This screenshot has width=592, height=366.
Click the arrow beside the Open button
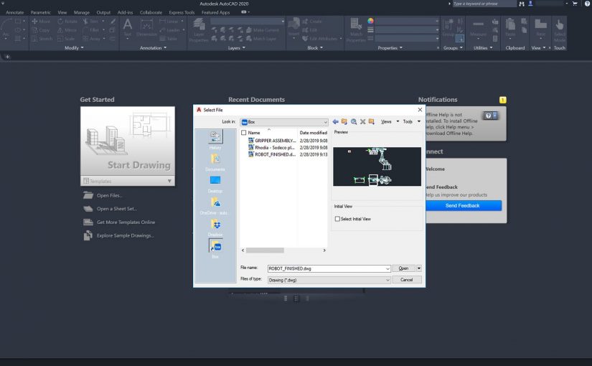(x=418, y=268)
